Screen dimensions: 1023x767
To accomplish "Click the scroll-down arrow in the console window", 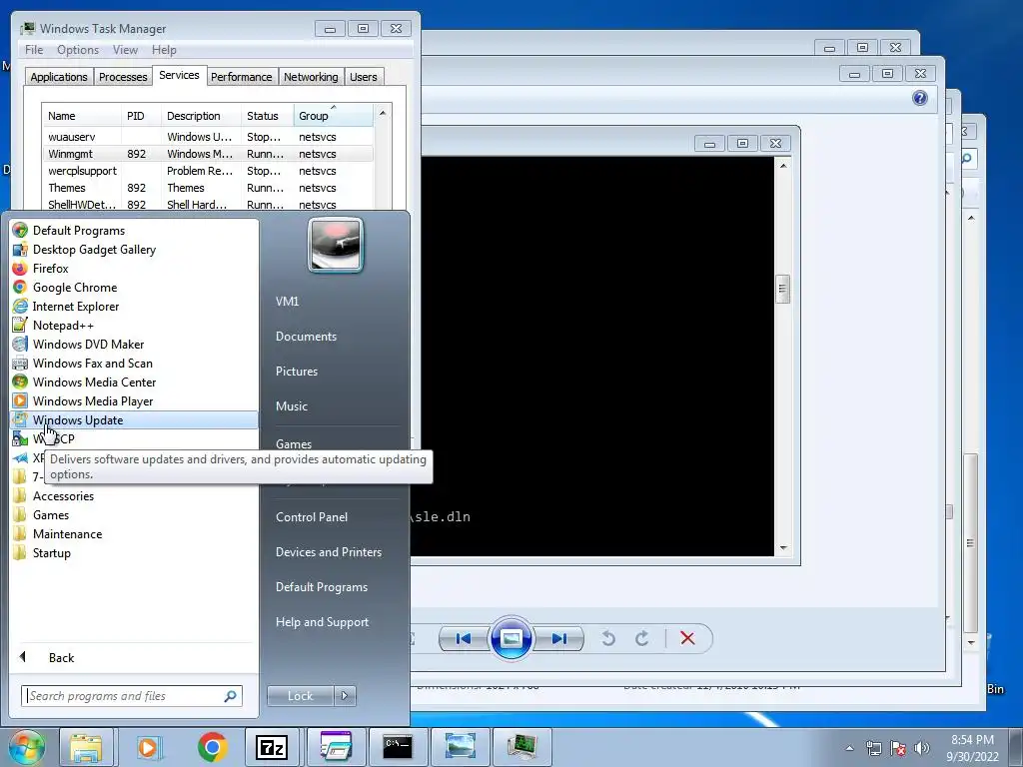I will pyautogui.click(x=783, y=548).
